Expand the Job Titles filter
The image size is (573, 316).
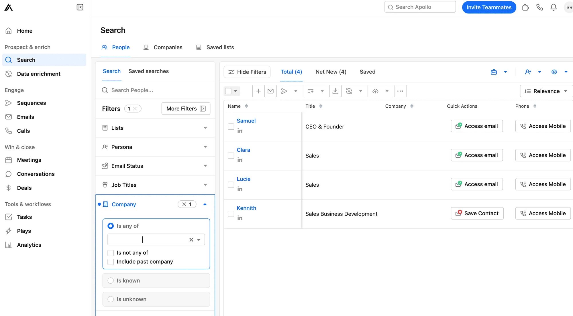pyautogui.click(x=155, y=185)
